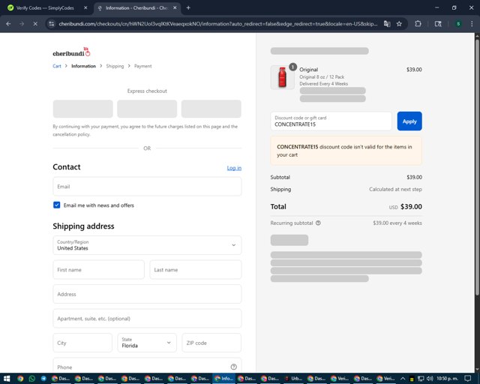Click the Delivered Every 4 Weeks text
Screen dimensions: 480x384
(323, 83)
